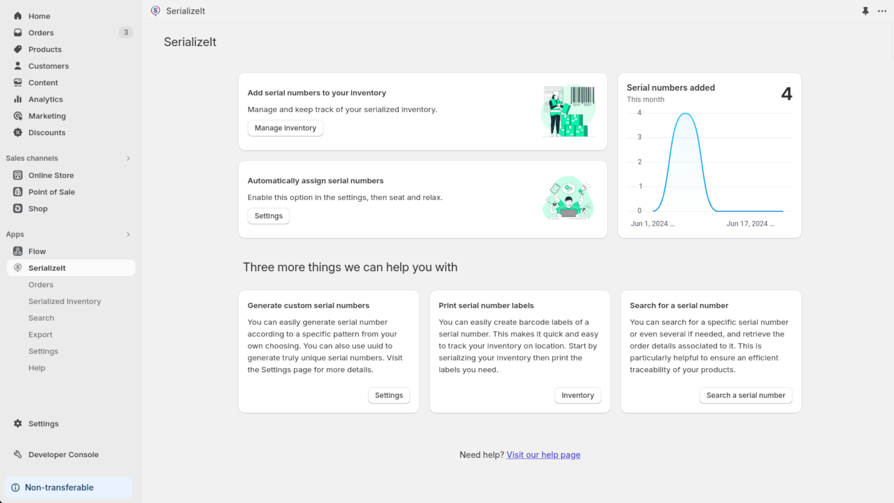Click the serial numbers chart peak
The image size is (894, 503).
pyautogui.click(x=685, y=114)
